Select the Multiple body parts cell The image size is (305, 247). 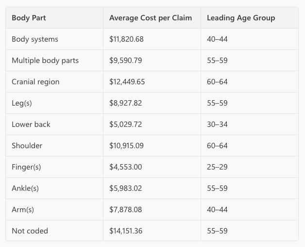[x=45, y=61]
